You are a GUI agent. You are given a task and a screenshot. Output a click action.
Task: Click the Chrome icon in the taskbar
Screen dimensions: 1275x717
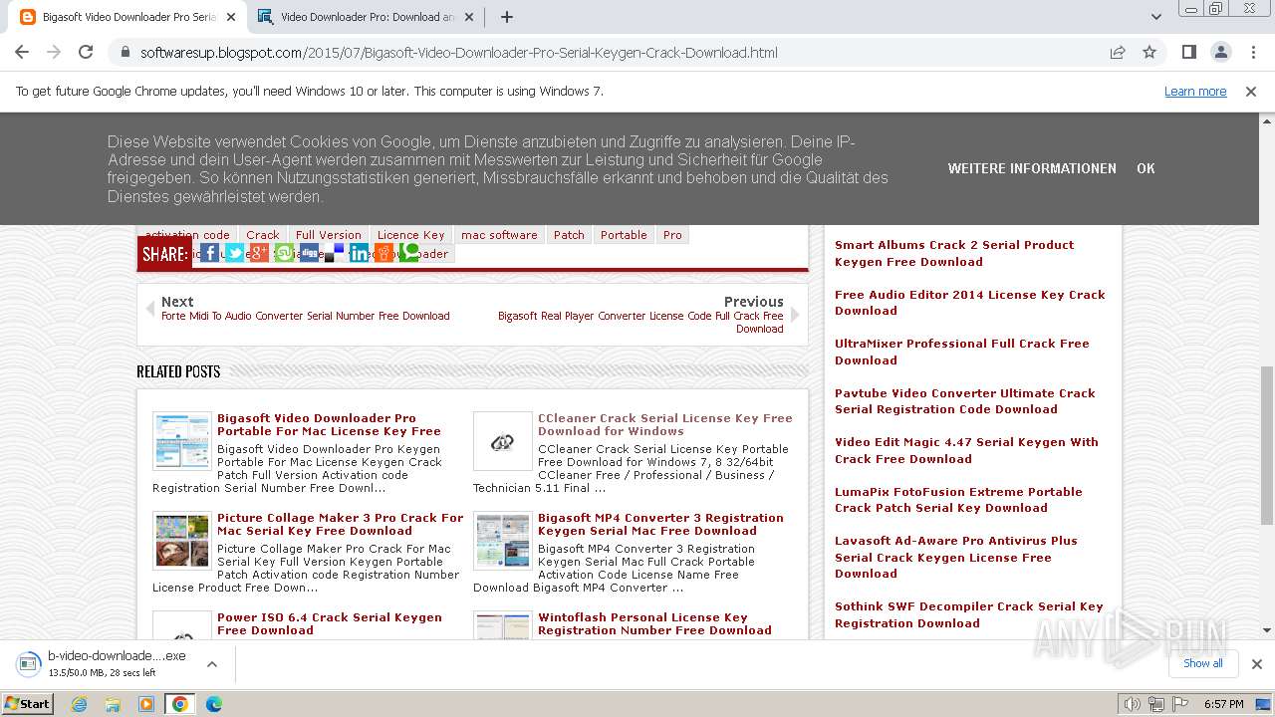179,704
